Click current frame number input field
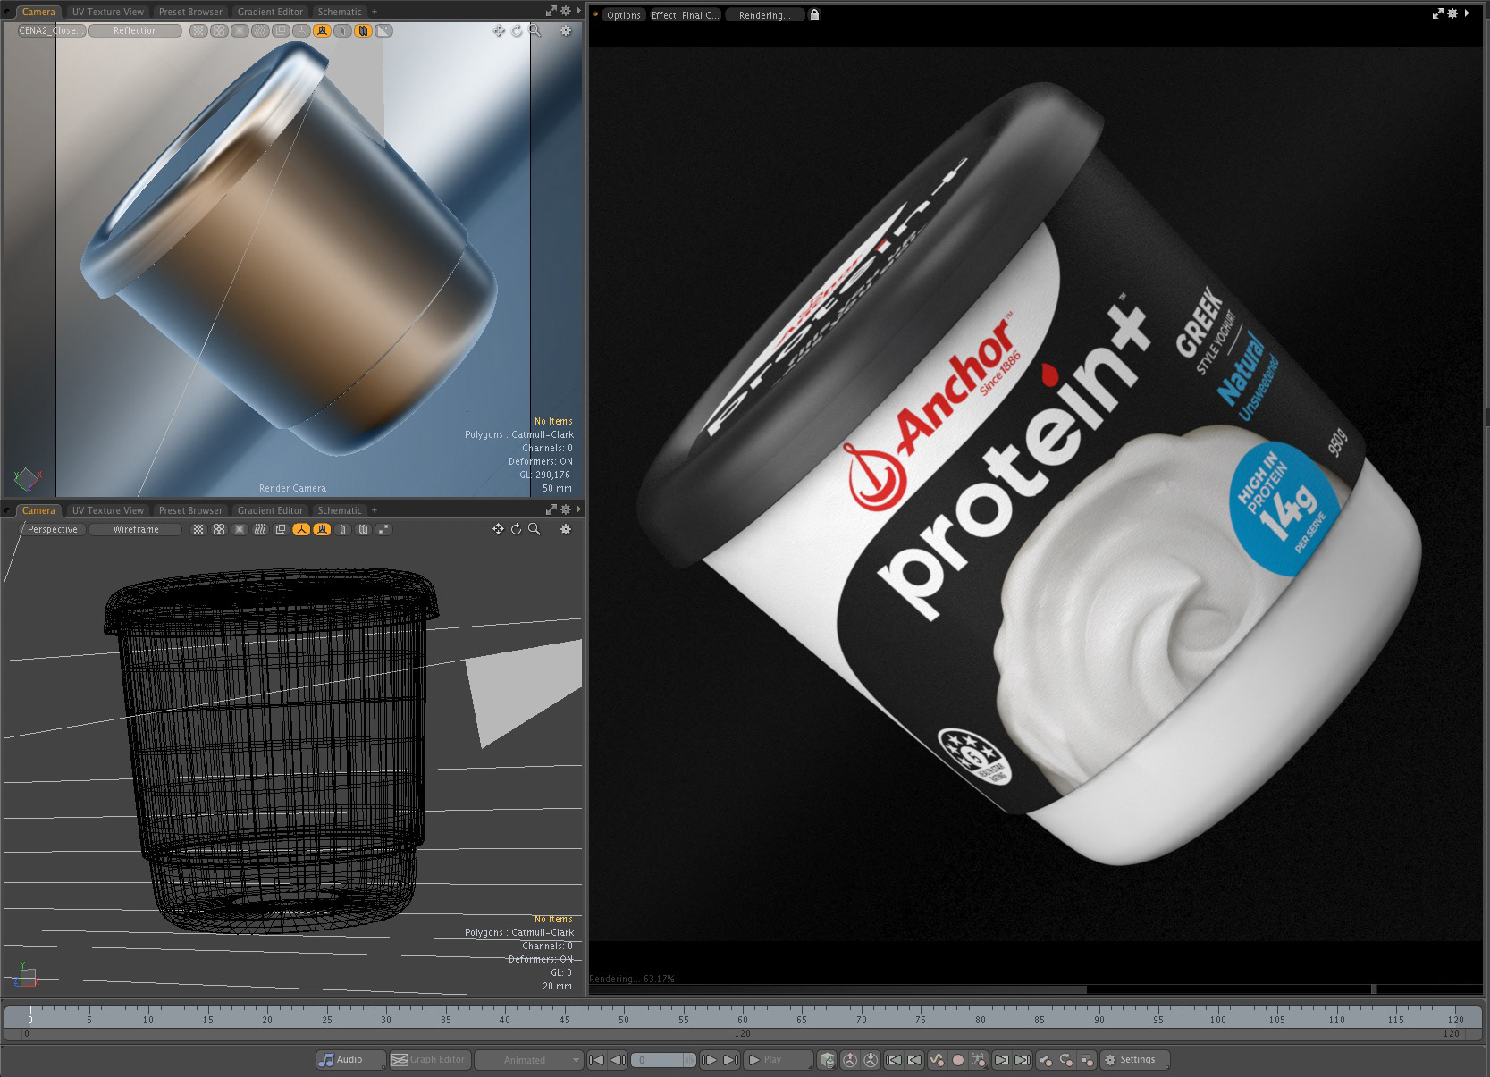The image size is (1490, 1077). (x=662, y=1060)
